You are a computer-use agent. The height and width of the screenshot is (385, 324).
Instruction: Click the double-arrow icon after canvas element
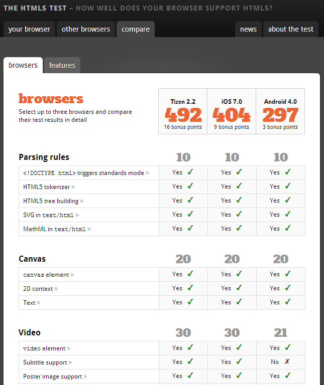tap(72, 275)
